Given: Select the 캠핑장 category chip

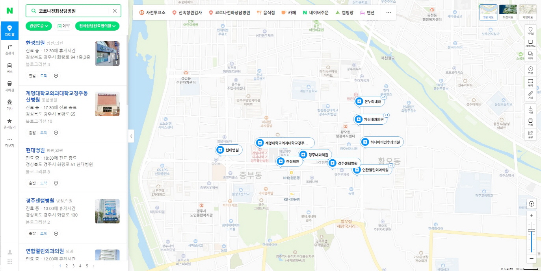Looking at the screenshot, I should (x=344, y=13).
